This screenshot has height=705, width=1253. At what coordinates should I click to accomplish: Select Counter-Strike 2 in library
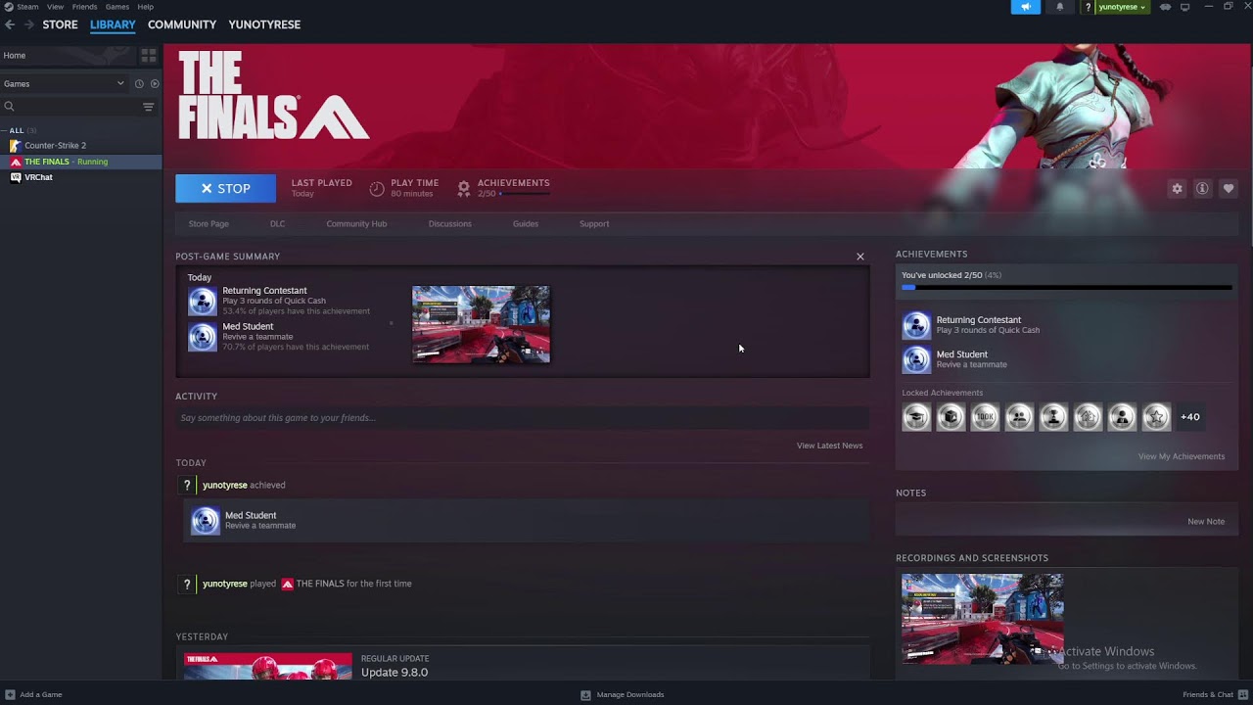55,145
